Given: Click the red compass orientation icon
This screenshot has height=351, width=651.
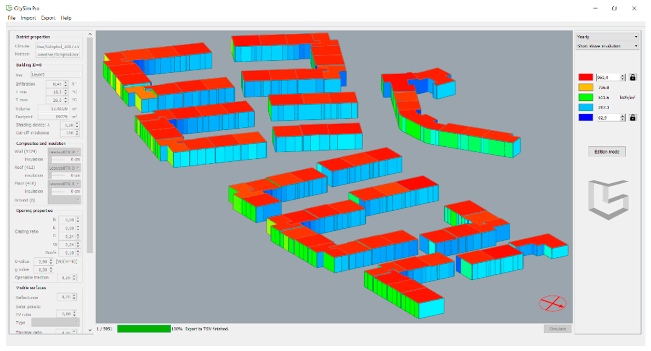Looking at the screenshot, I should tap(552, 303).
